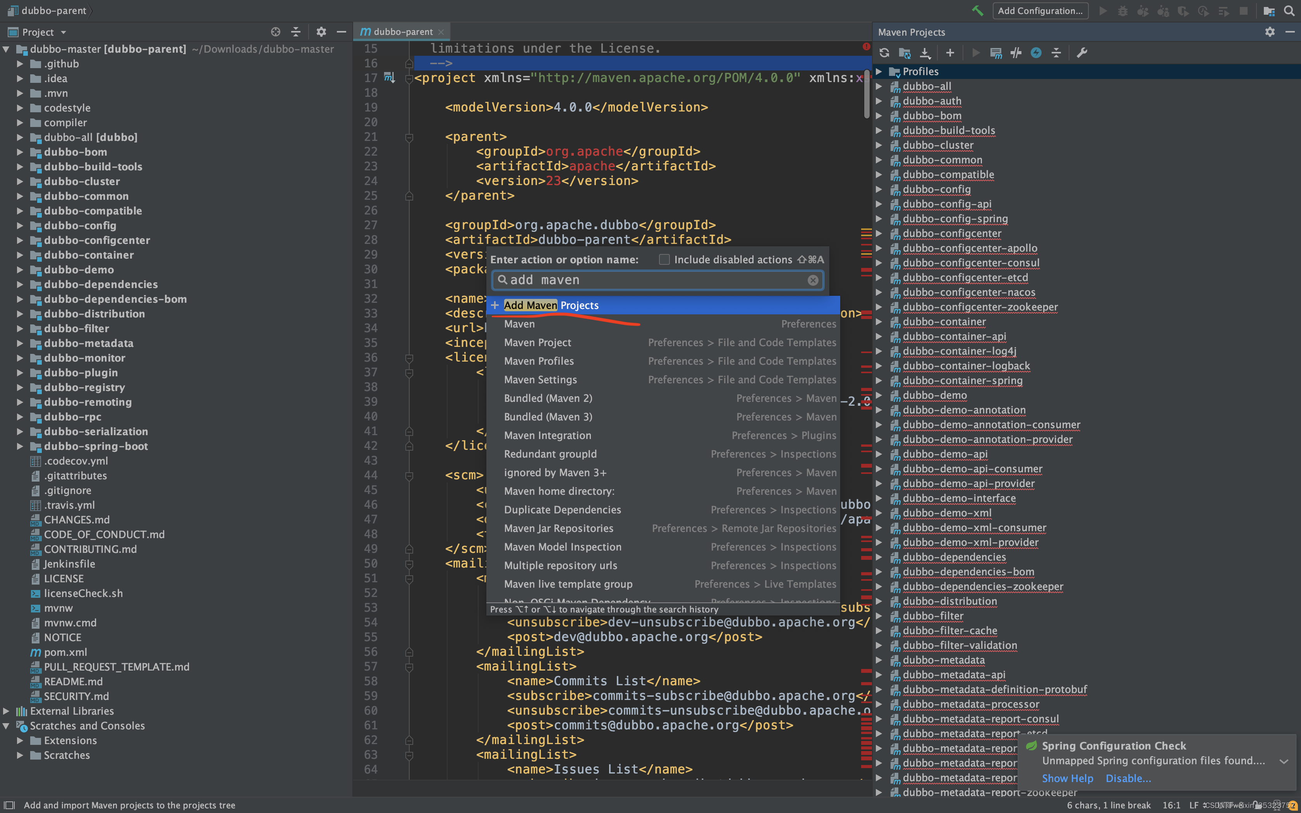
Task: Click Show Help link in notification
Action: point(1067,778)
